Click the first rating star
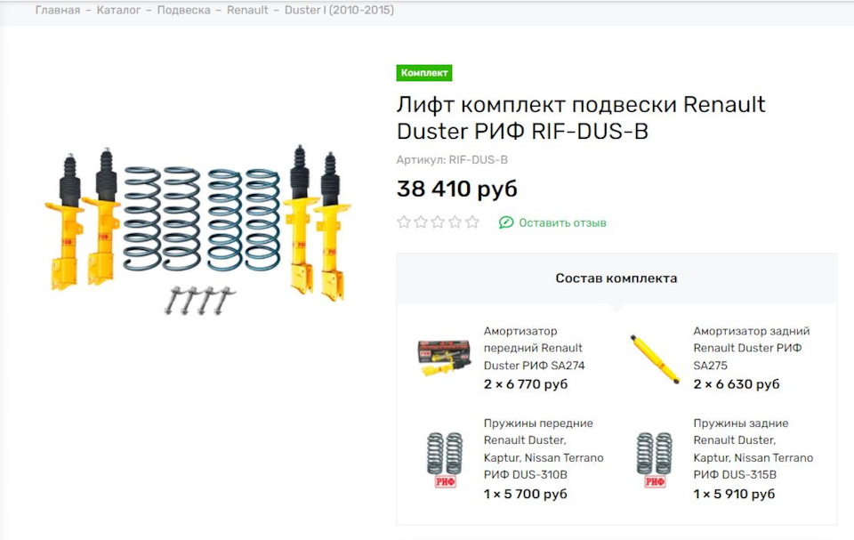 404,222
